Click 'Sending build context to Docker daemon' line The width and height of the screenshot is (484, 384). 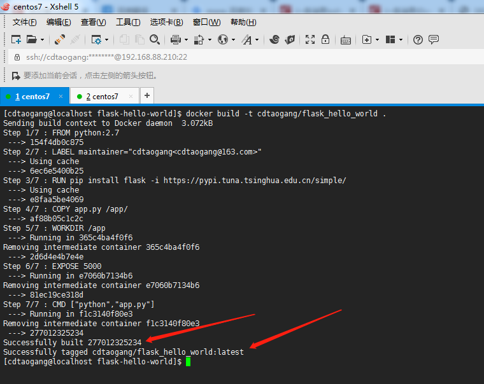pyautogui.click(x=108, y=123)
